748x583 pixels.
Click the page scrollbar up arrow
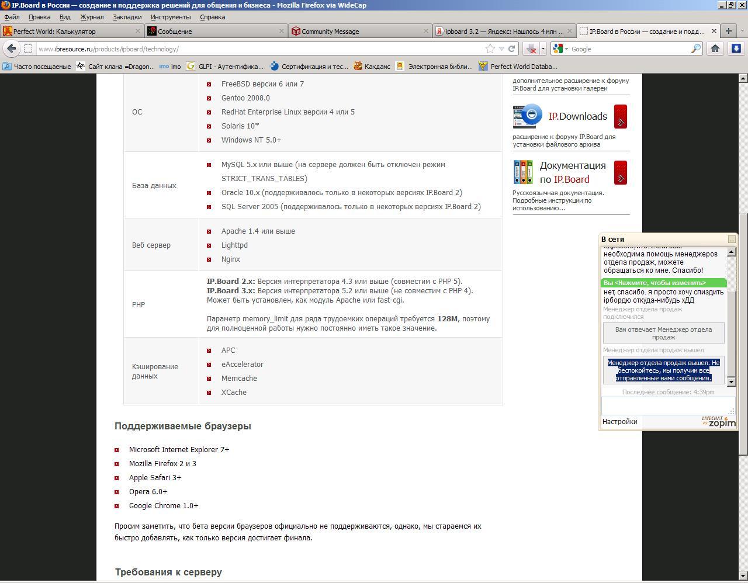[743, 78]
